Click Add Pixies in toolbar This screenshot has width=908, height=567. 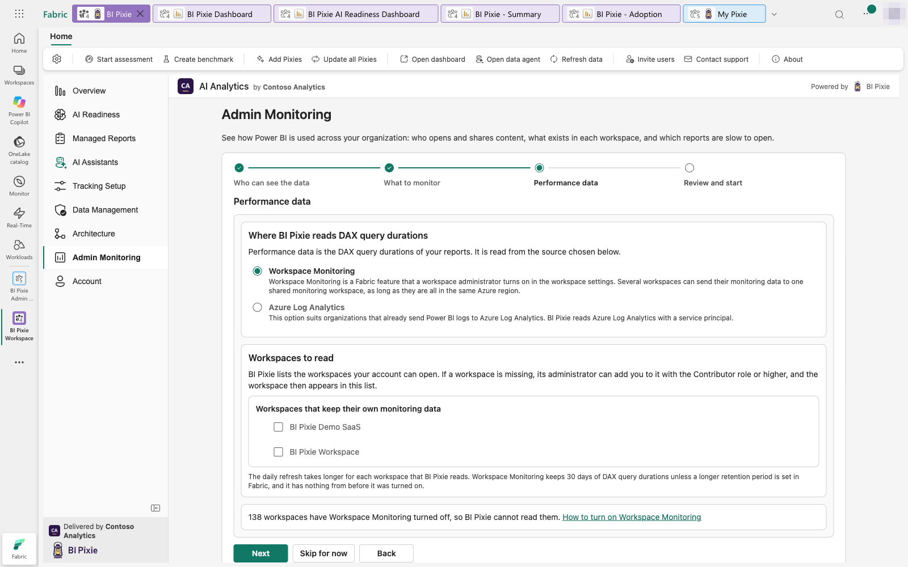pyautogui.click(x=279, y=59)
